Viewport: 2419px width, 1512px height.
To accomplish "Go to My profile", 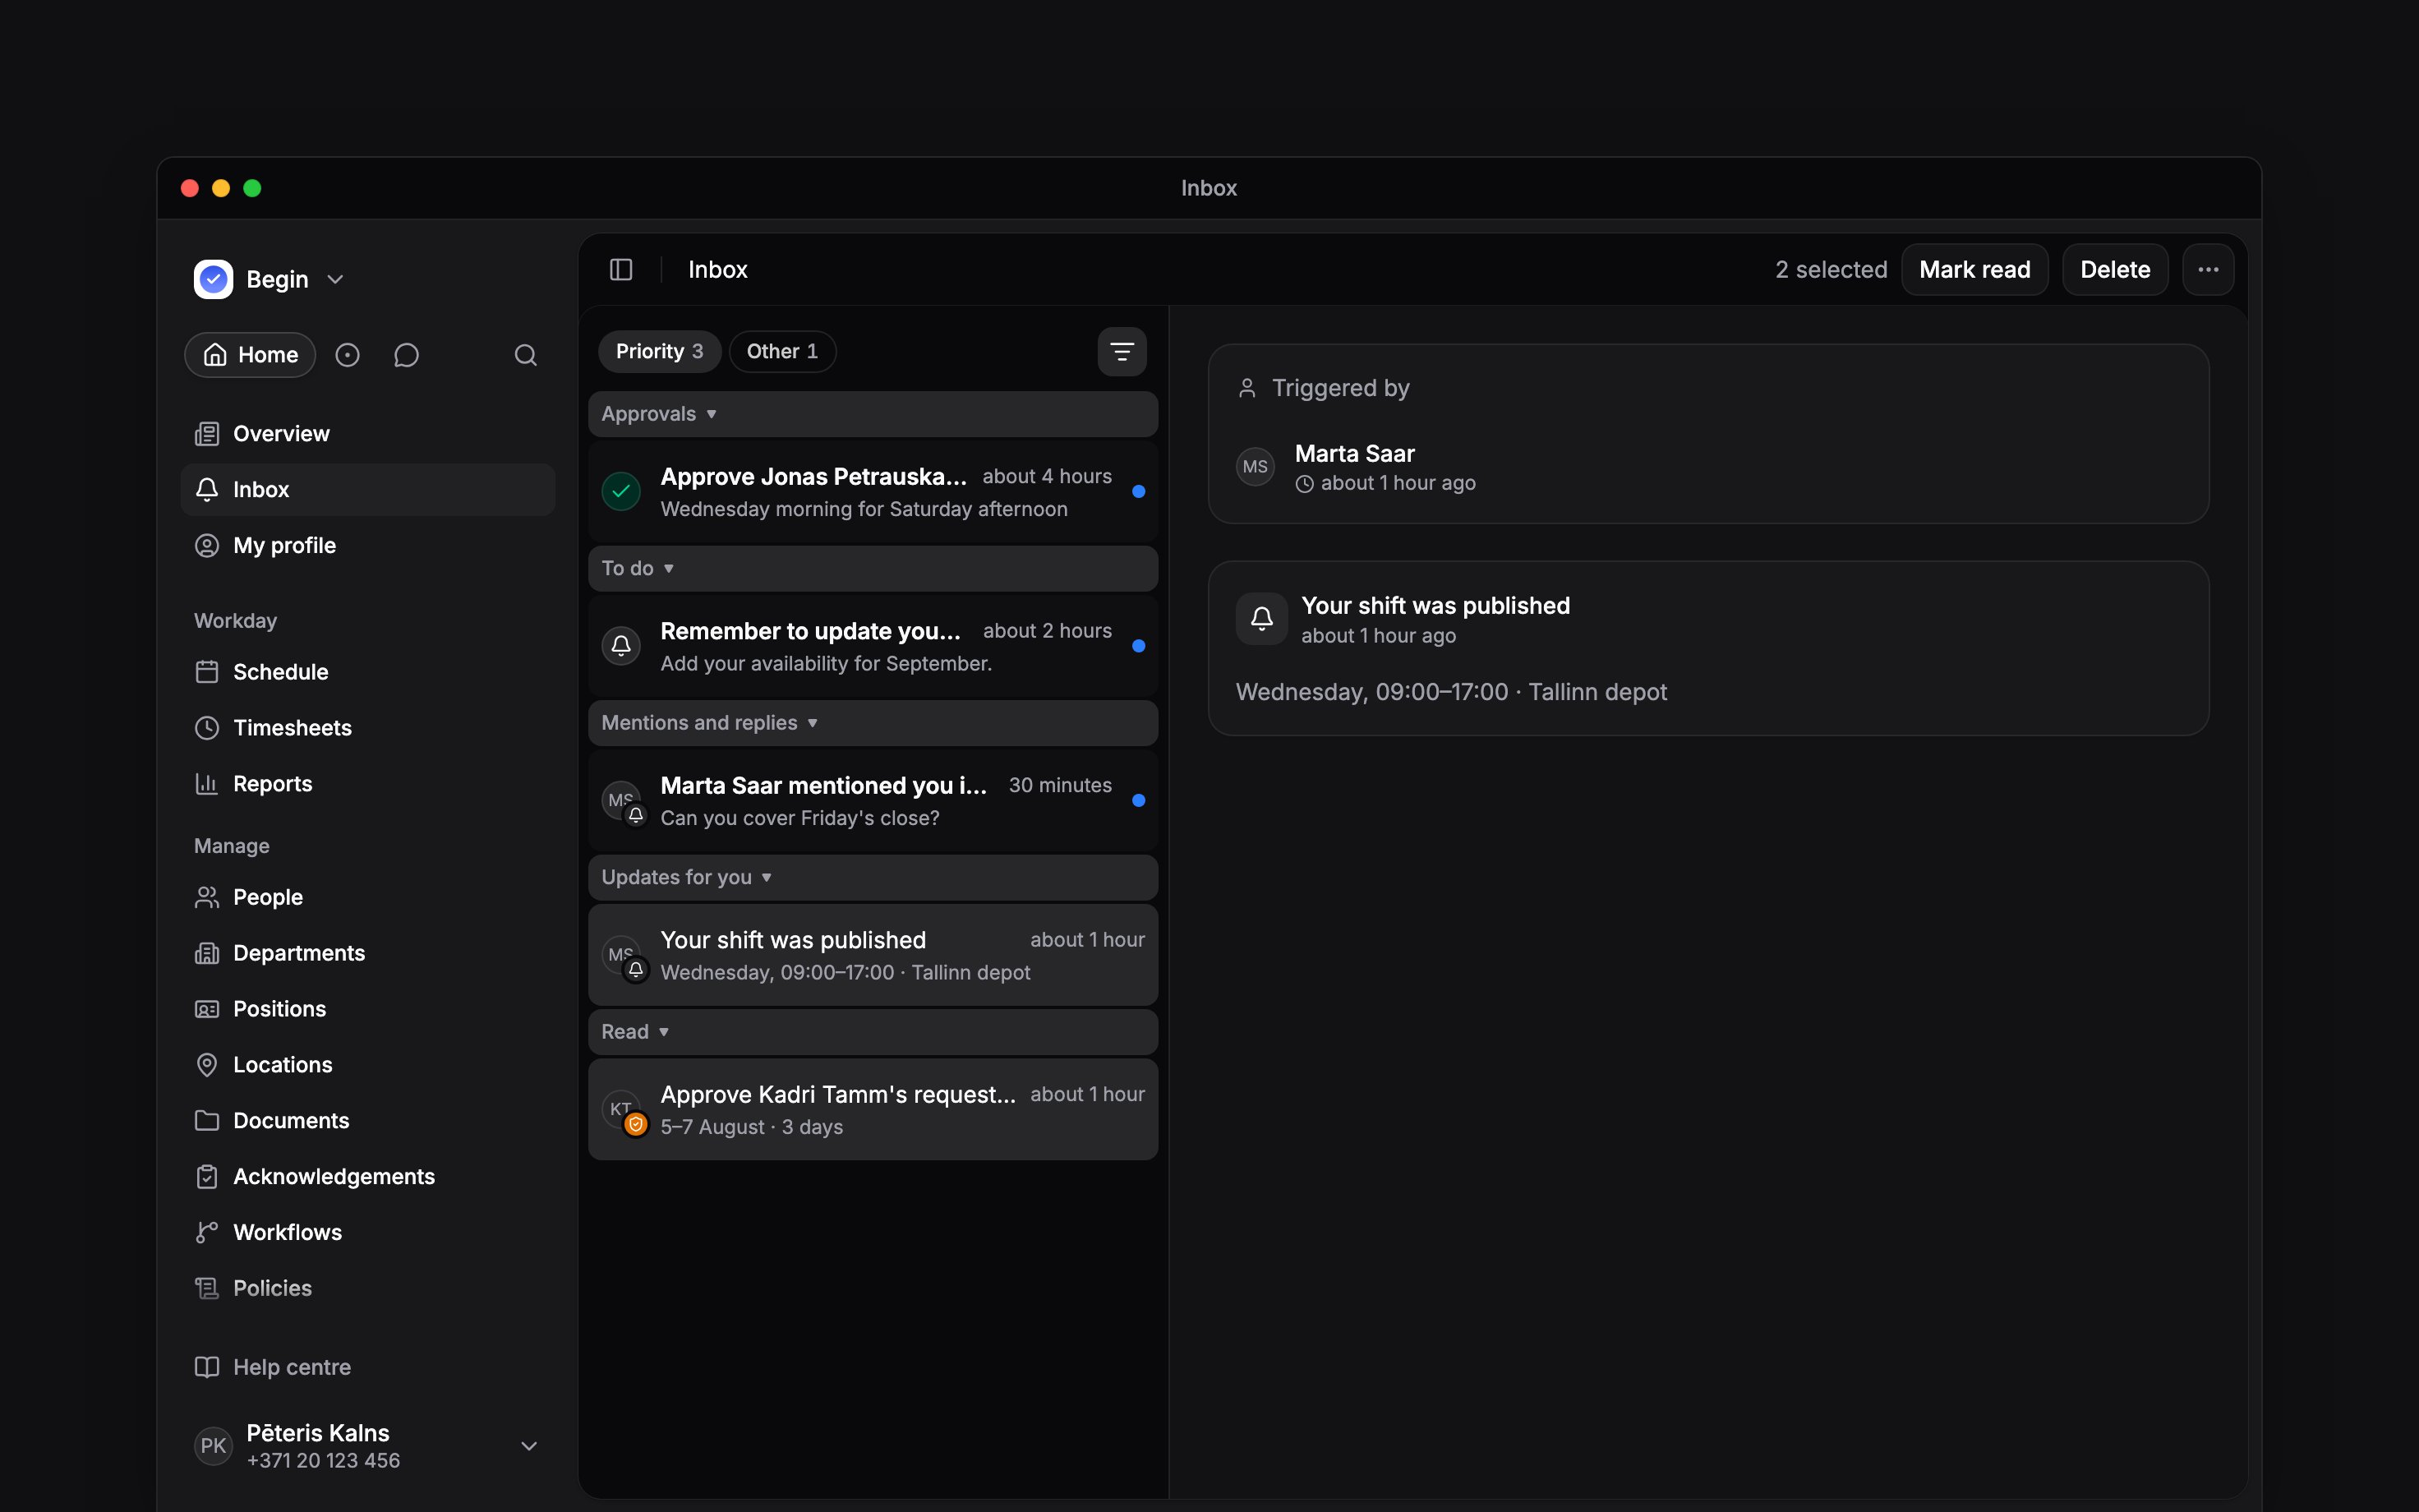I will (368, 545).
